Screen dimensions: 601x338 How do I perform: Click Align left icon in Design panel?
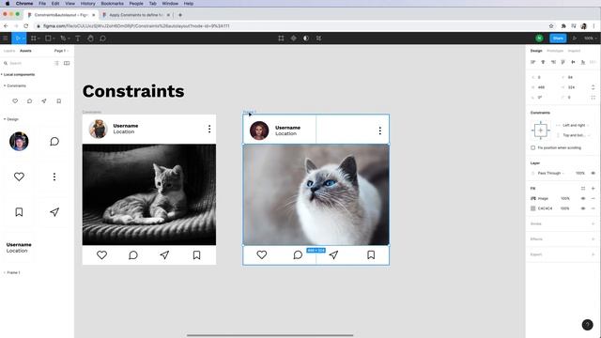click(x=532, y=62)
